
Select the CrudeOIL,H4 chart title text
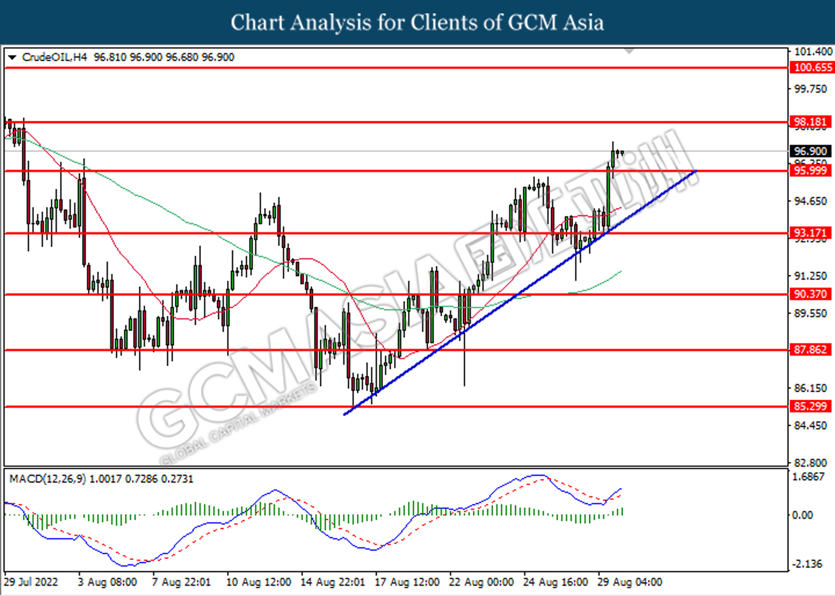55,57
